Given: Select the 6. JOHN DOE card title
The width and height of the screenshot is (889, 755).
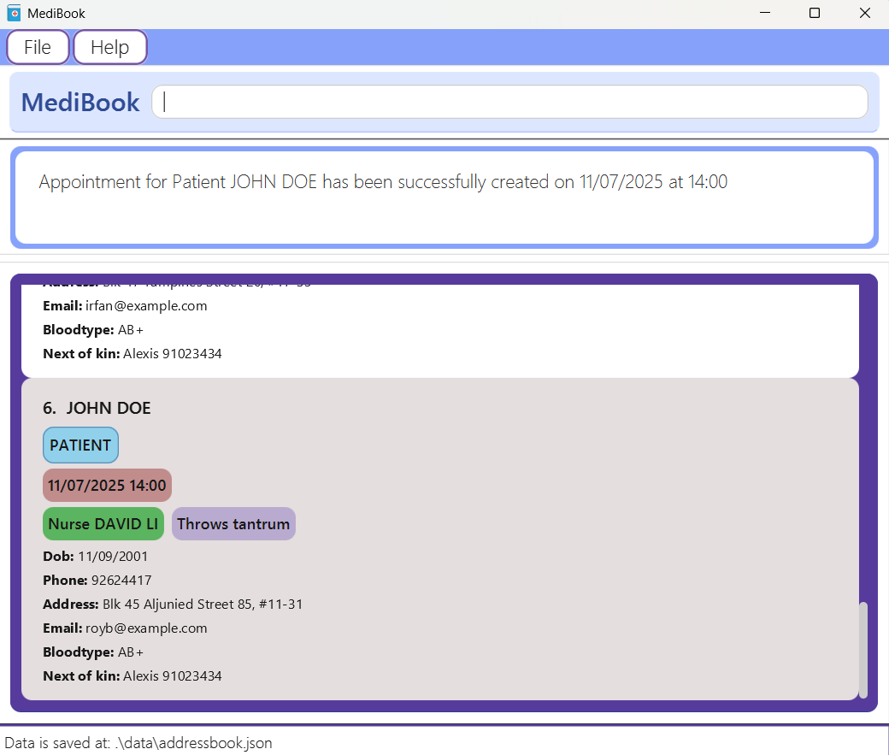Looking at the screenshot, I should pos(97,408).
